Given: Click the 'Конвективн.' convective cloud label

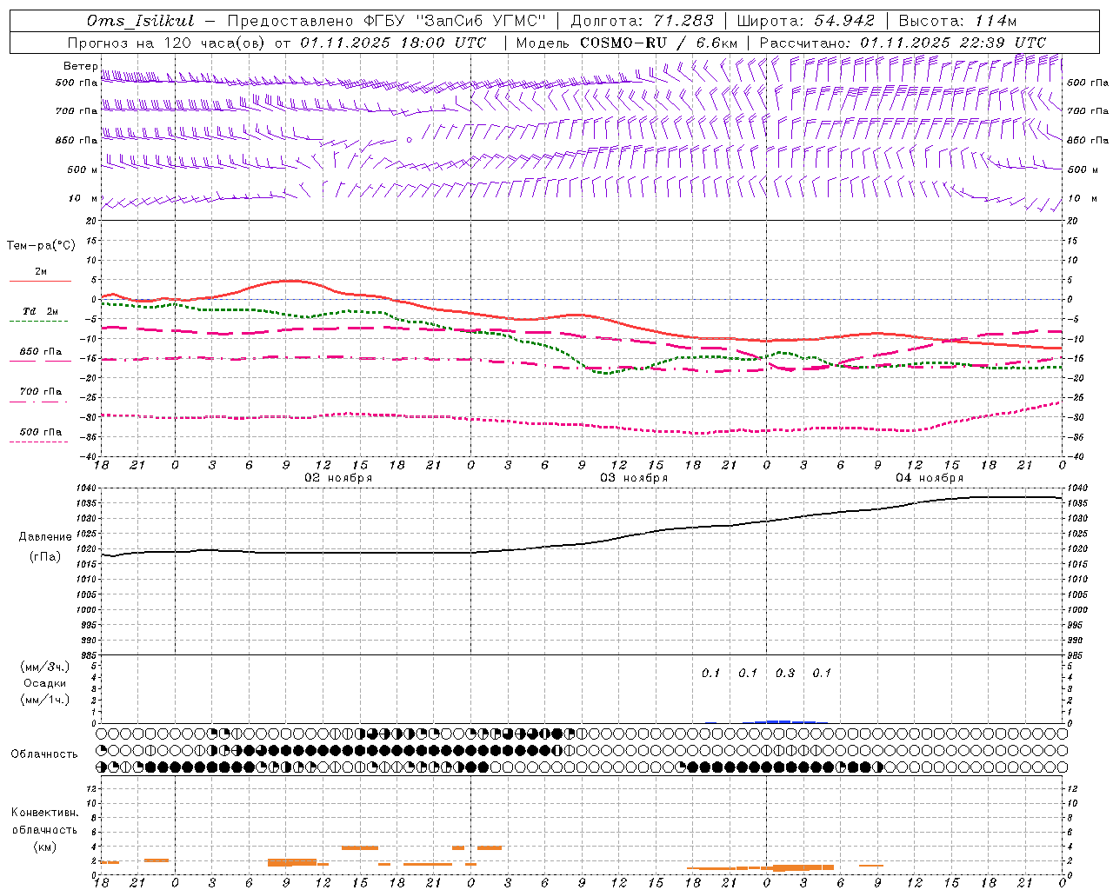Looking at the screenshot, I should pyautogui.click(x=44, y=813).
